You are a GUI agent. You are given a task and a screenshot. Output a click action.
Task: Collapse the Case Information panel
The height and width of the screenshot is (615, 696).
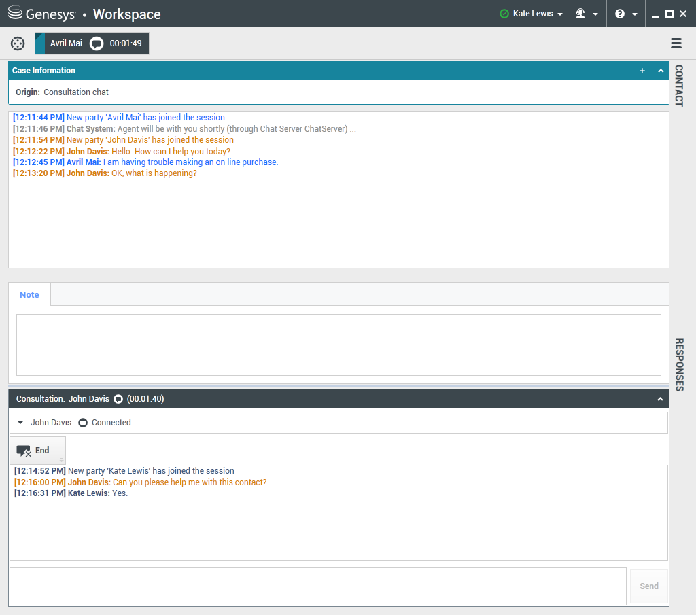tap(660, 71)
